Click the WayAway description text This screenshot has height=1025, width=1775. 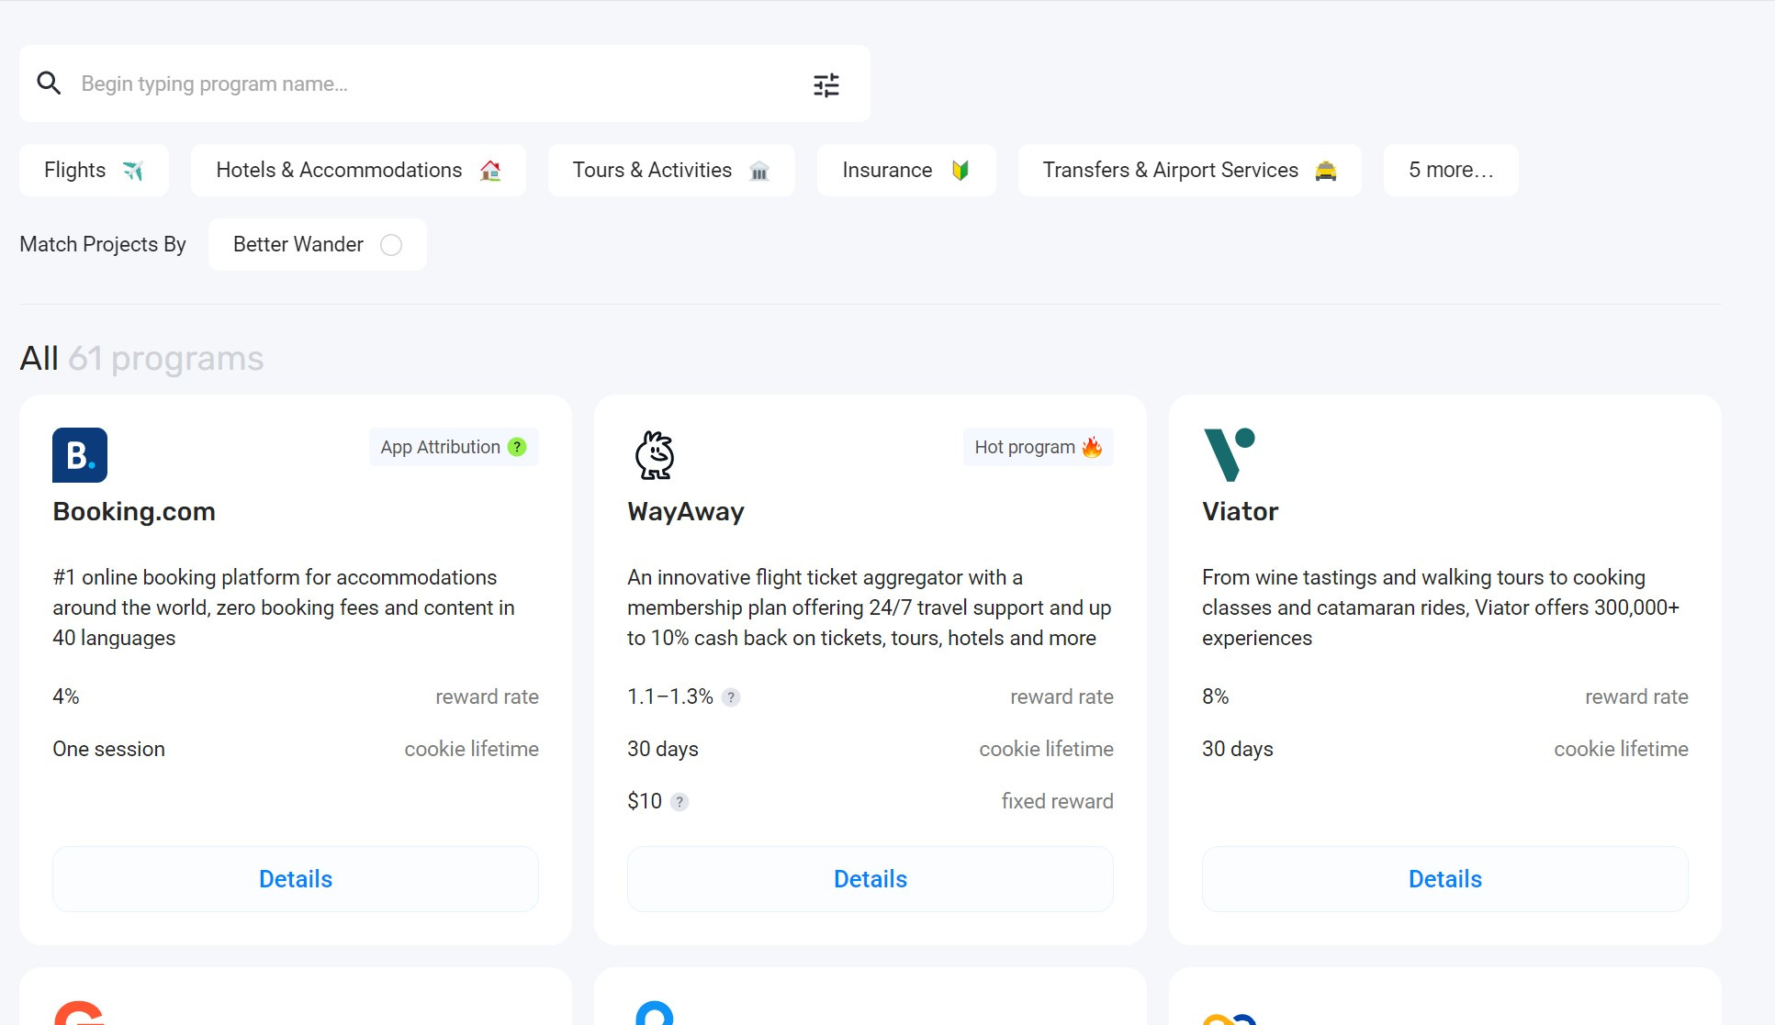point(870,607)
